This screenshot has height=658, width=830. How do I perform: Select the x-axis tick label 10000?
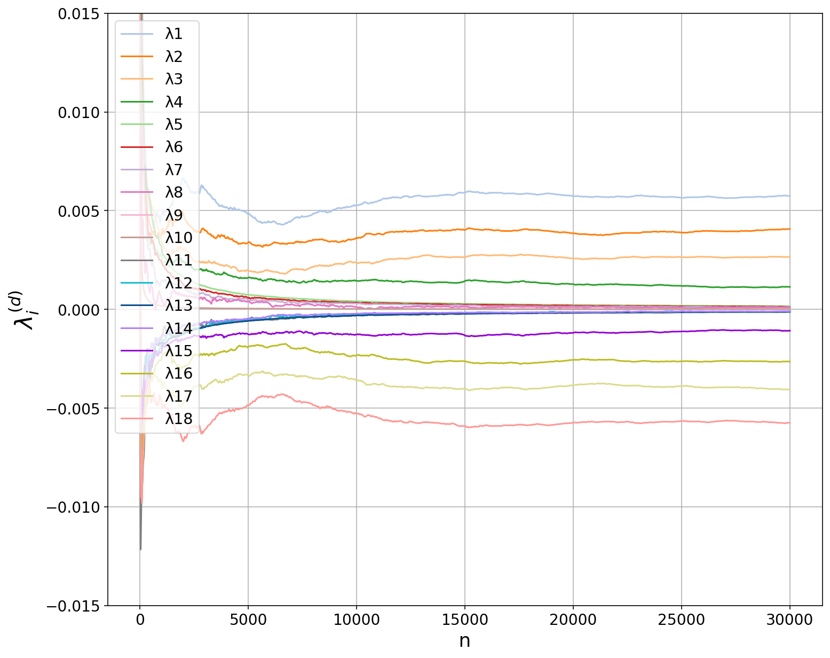pyautogui.click(x=357, y=620)
